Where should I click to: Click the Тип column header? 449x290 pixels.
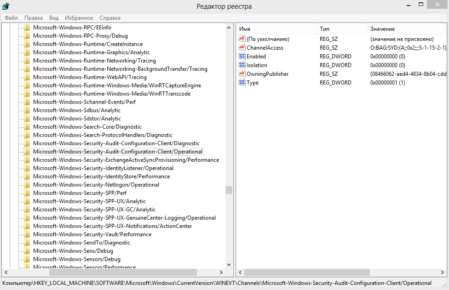[342, 29]
